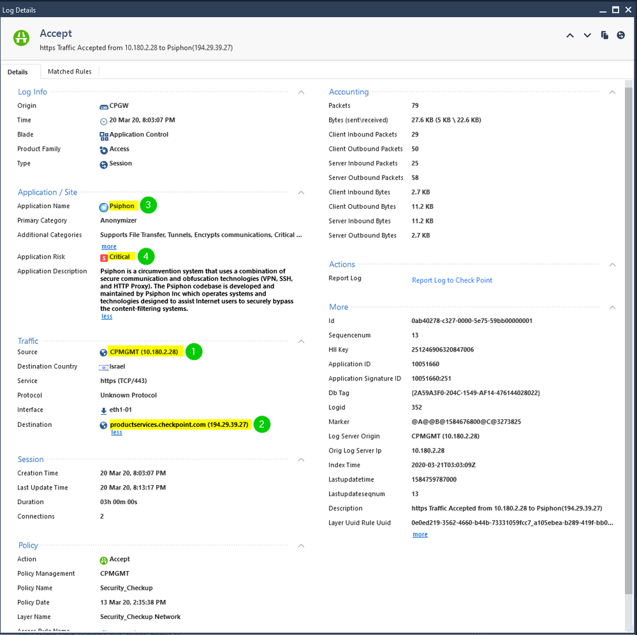The image size is (637, 635).
Task: Go to next log with down arrow
Action: coord(587,35)
